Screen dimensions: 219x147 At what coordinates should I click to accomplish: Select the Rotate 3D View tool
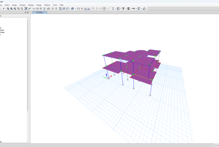tap(44, 9)
